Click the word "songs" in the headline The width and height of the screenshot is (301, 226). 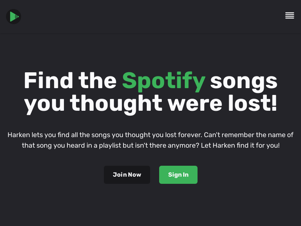point(243,81)
